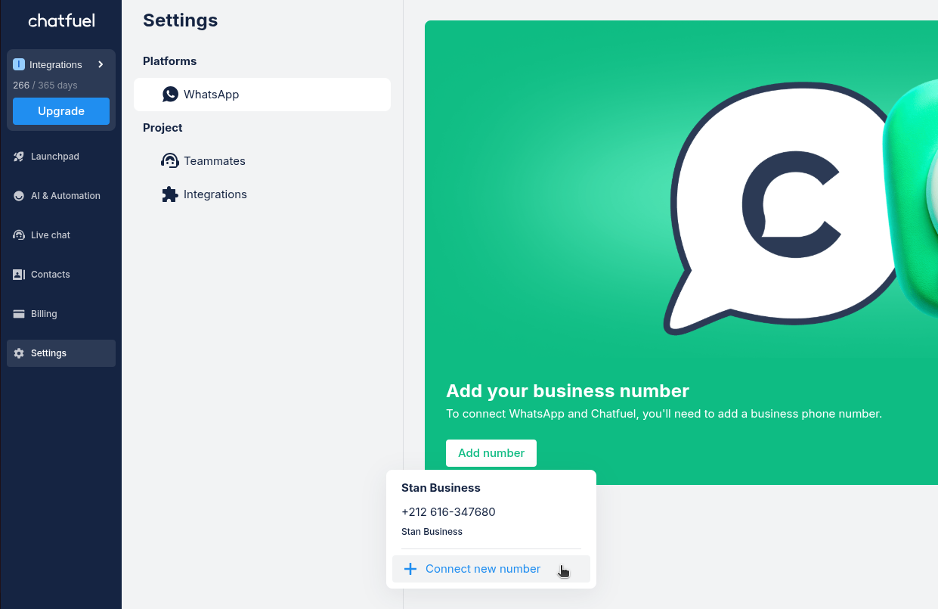
Task: Click the Teammates headset icon
Action: click(x=170, y=161)
